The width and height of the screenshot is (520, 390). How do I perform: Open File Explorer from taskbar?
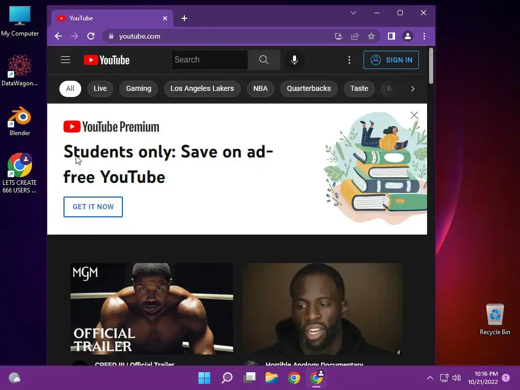[272, 378]
